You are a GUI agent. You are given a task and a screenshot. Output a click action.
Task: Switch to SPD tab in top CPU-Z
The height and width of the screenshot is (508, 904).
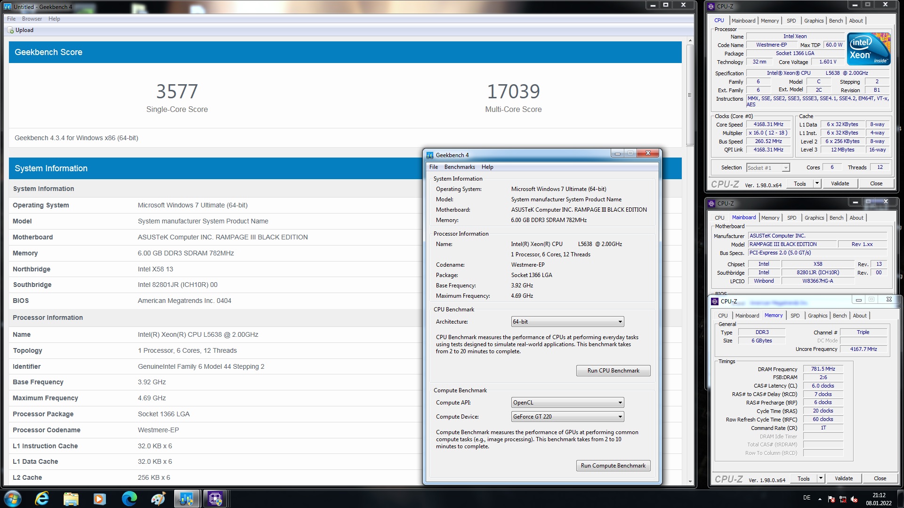[x=791, y=21]
